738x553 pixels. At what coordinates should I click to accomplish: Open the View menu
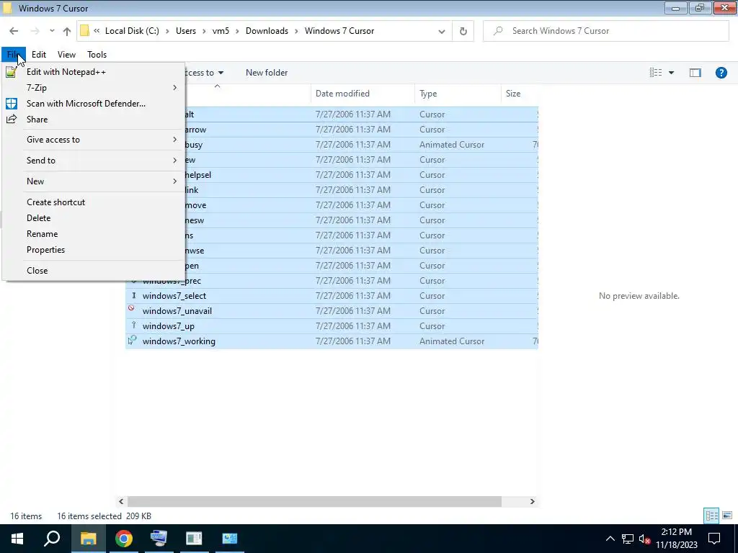coord(66,55)
